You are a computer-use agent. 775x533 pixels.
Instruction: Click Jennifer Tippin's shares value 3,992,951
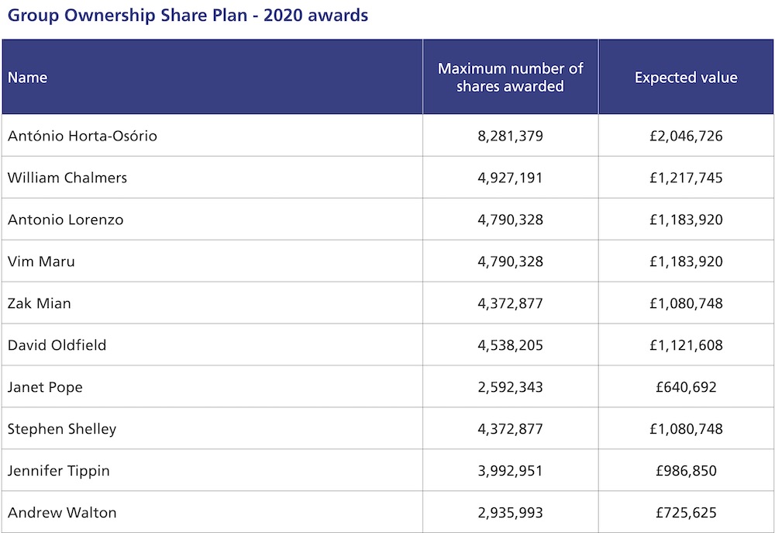click(510, 471)
